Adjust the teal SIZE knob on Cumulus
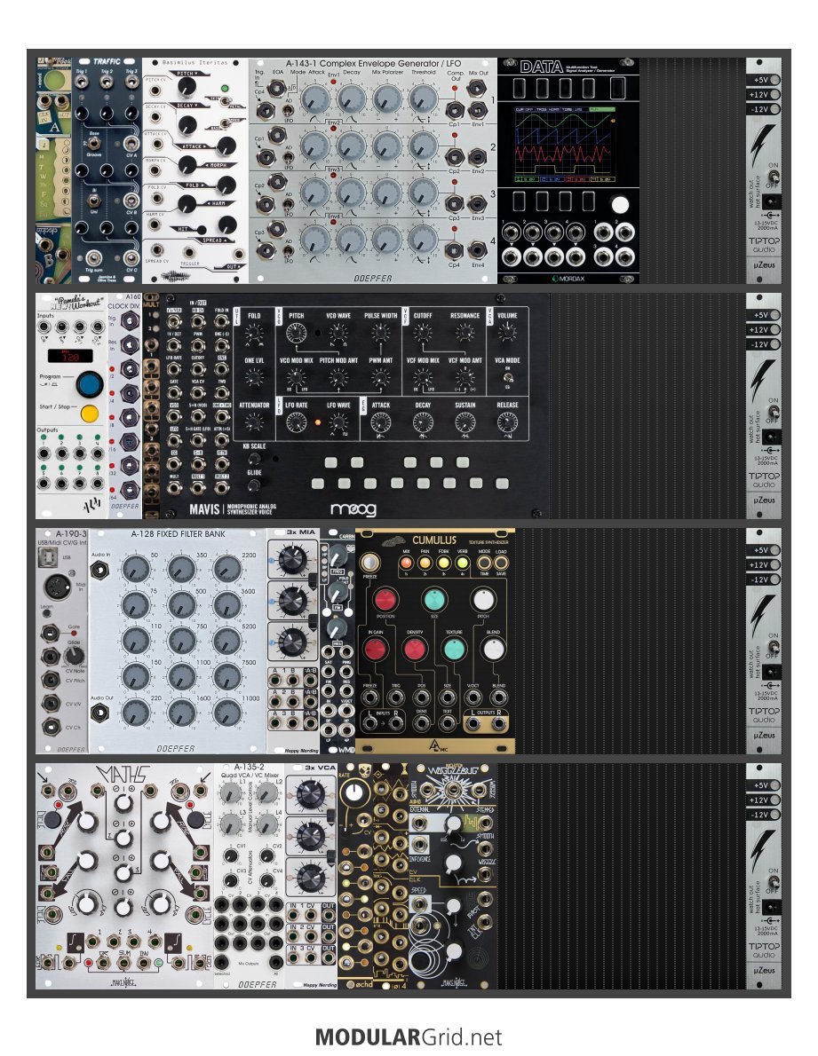The height and width of the screenshot is (1056, 818). point(435,599)
